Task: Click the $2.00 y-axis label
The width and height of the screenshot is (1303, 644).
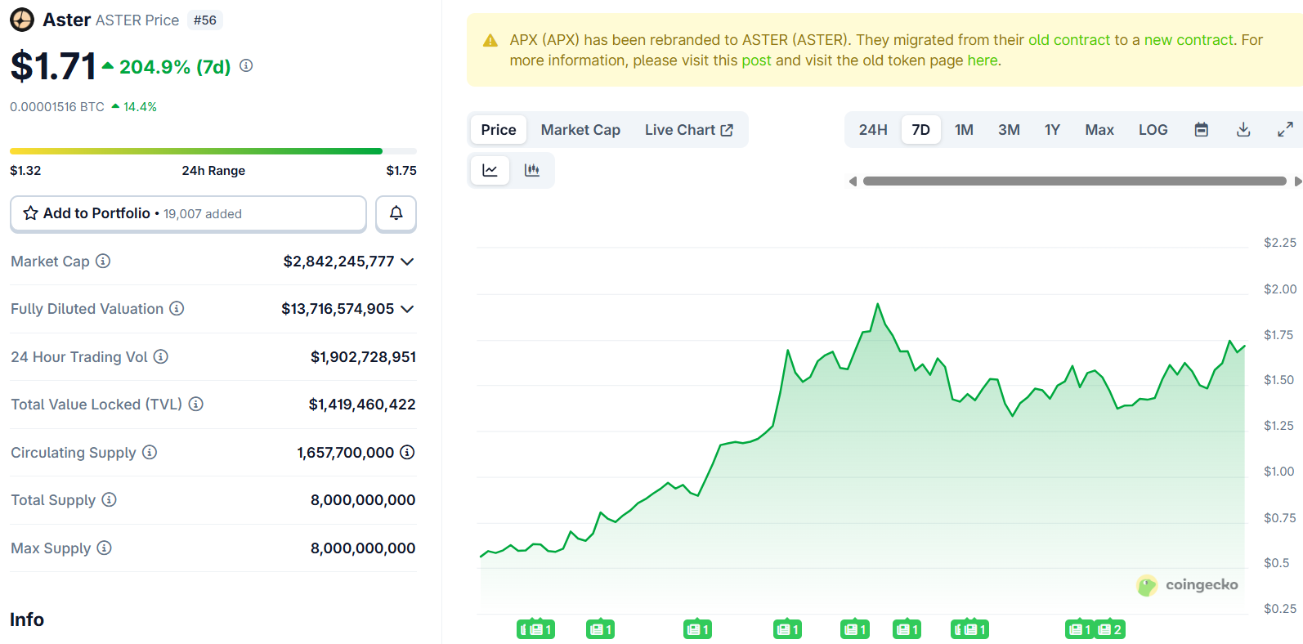Action: pos(1280,289)
